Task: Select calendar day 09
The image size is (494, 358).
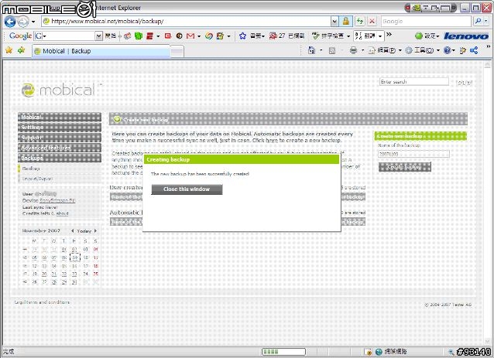Action: click(74, 257)
